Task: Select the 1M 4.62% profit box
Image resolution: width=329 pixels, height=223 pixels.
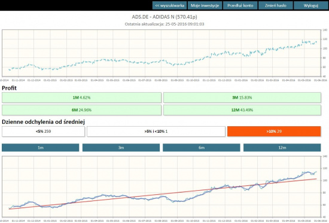Action: coord(81,97)
